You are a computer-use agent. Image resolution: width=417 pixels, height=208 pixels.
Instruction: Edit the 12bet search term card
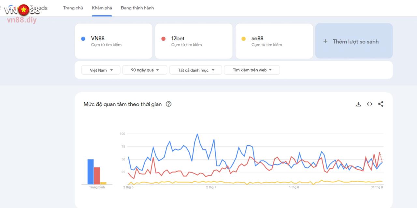click(x=194, y=41)
